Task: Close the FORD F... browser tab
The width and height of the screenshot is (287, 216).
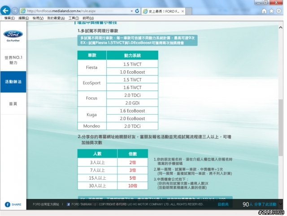Action: point(183,11)
